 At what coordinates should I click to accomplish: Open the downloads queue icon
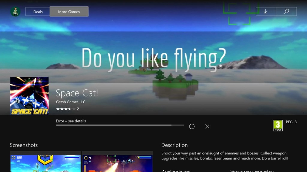pos(266,12)
